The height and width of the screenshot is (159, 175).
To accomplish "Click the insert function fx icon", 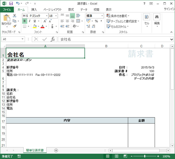I will tap(53, 39).
